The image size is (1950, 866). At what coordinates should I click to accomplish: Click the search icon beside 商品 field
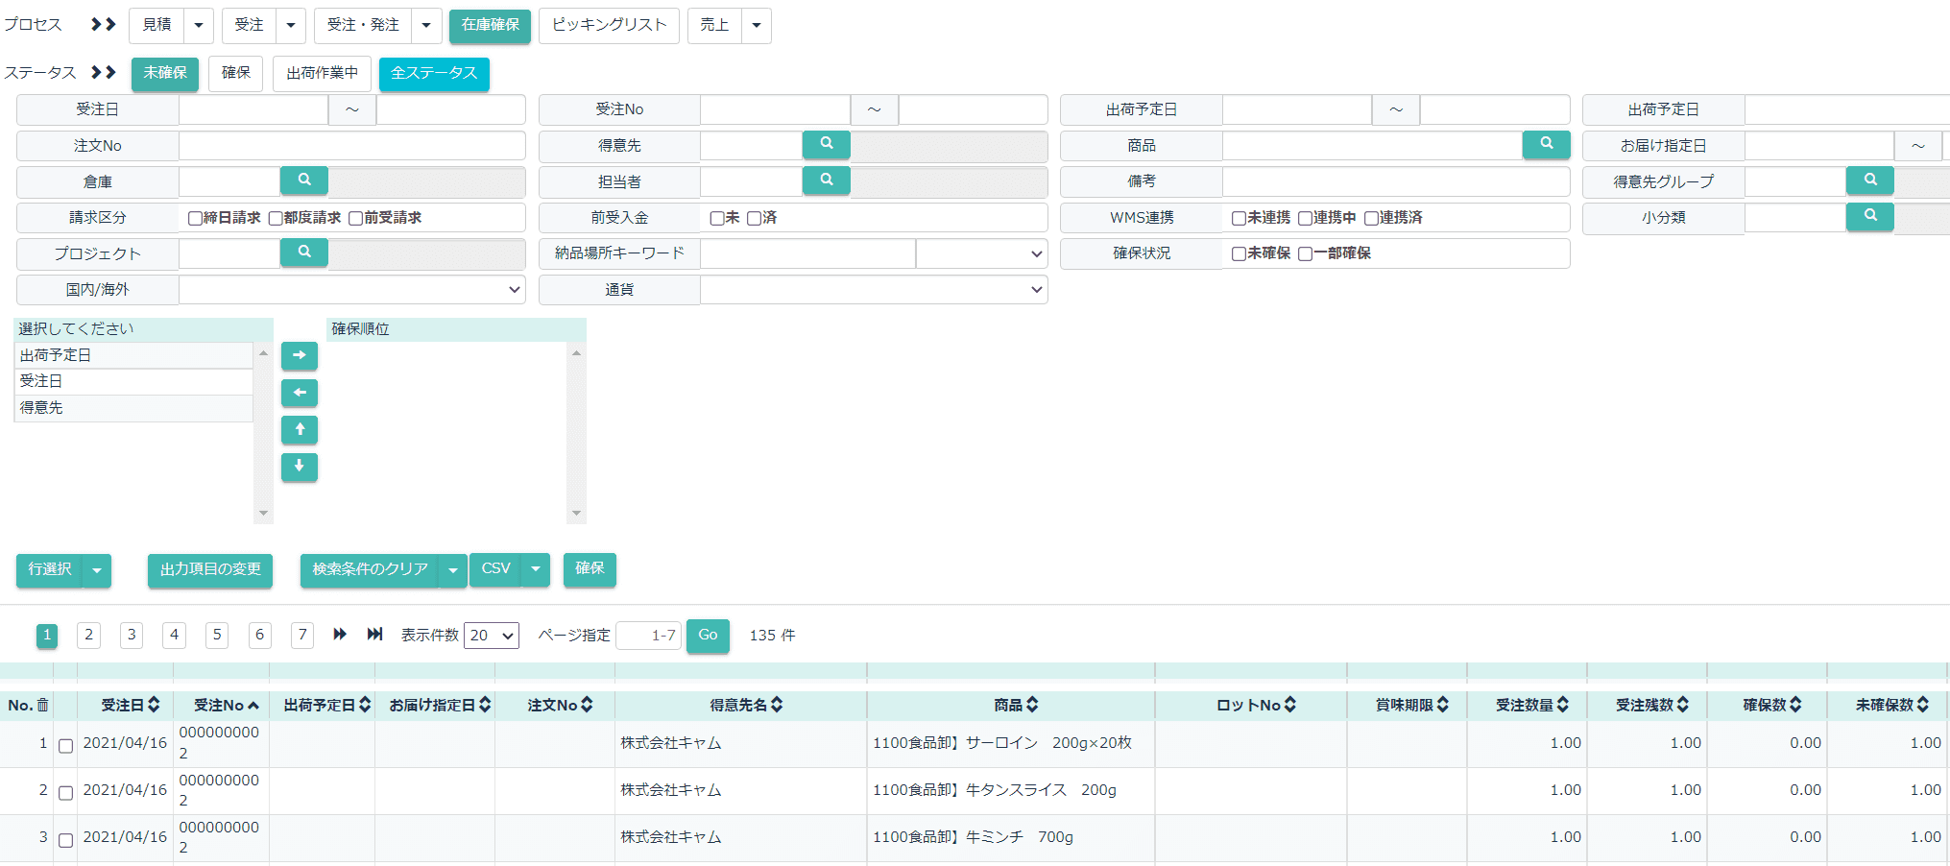point(1546,144)
